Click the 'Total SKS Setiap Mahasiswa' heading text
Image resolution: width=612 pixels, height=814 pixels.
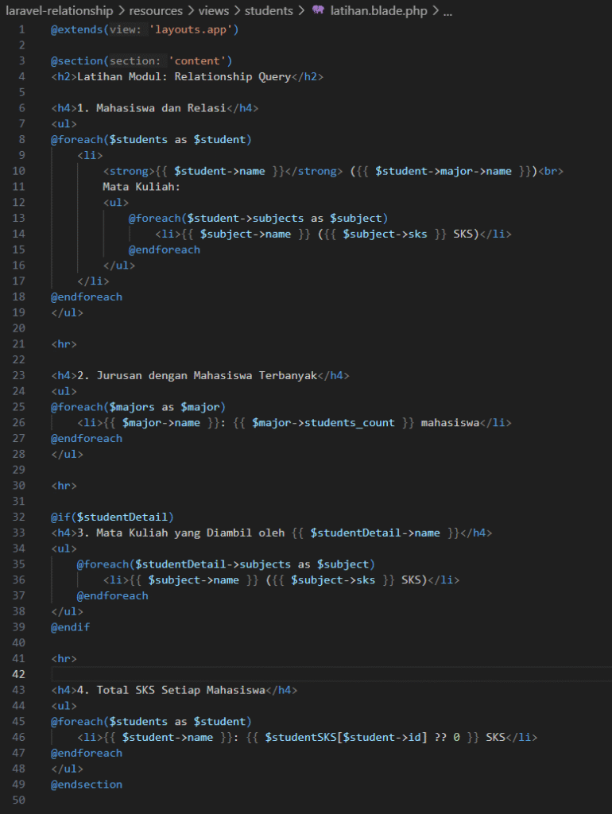click(x=180, y=690)
